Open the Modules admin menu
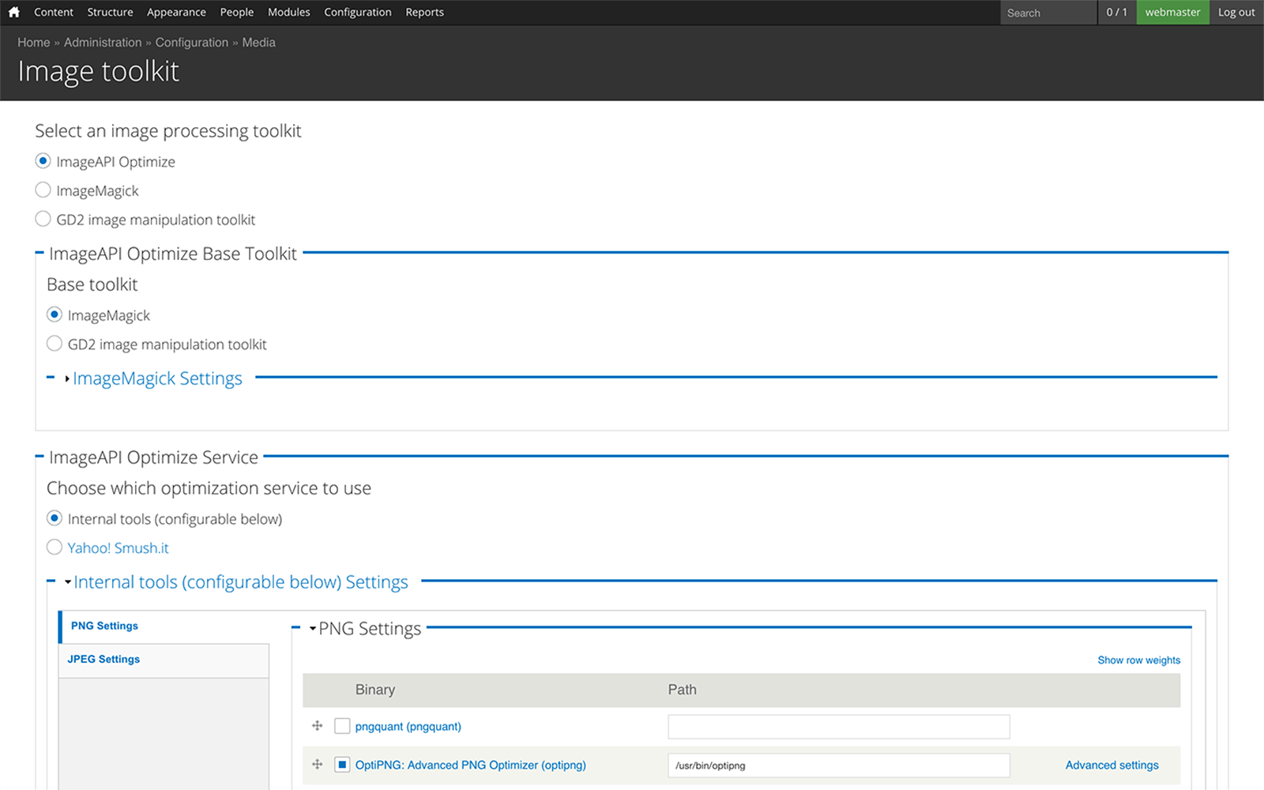 point(289,12)
